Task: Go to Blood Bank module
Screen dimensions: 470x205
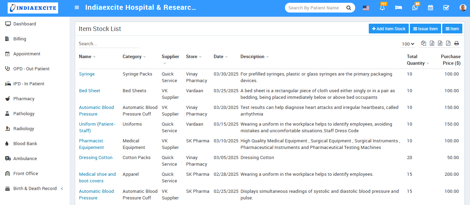Action: (25, 143)
